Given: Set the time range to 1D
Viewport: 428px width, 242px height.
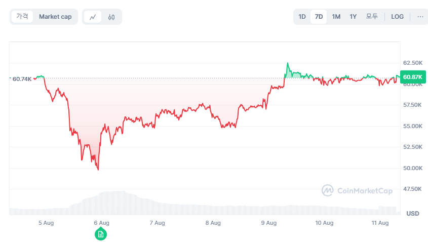Looking at the screenshot, I should pyautogui.click(x=302, y=17).
